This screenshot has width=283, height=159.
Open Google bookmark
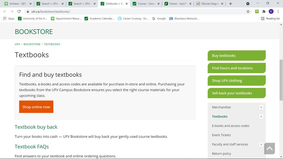[159, 18]
